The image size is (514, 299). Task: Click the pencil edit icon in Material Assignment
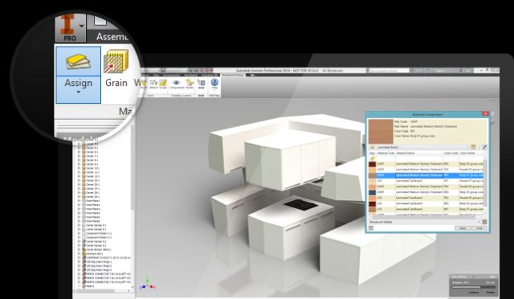(x=484, y=147)
